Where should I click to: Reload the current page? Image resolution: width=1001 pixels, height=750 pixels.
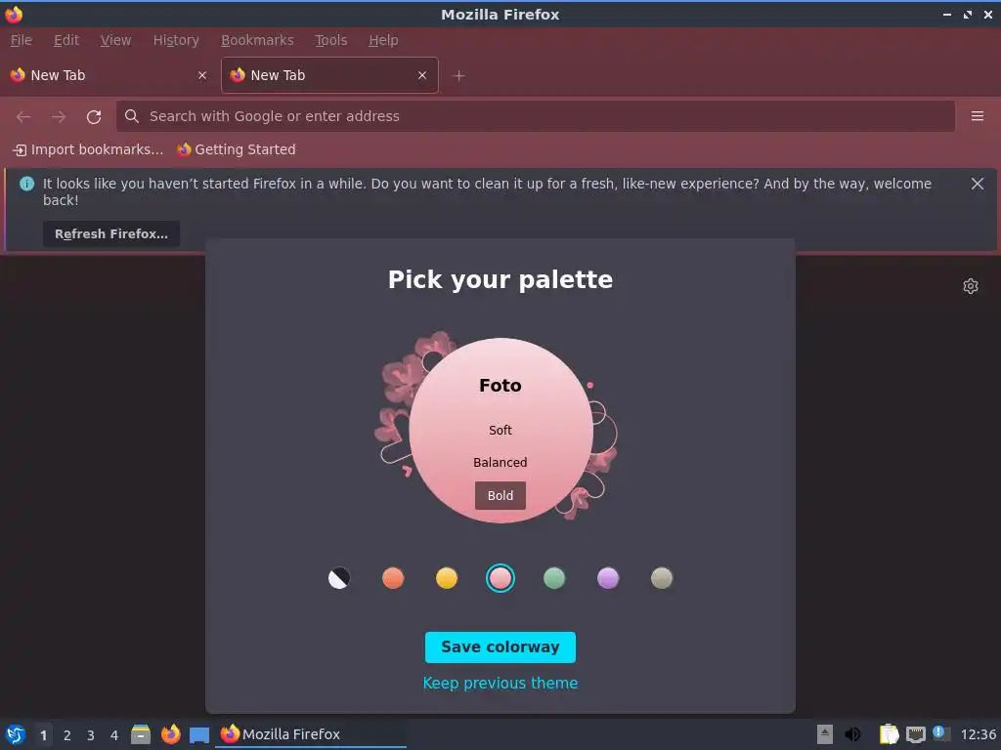(94, 117)
